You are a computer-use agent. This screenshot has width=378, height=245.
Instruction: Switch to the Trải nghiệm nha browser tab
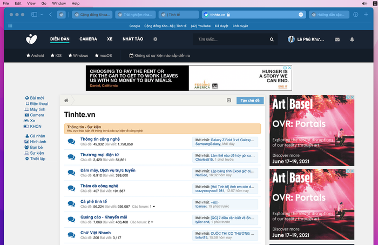[136, 14]
